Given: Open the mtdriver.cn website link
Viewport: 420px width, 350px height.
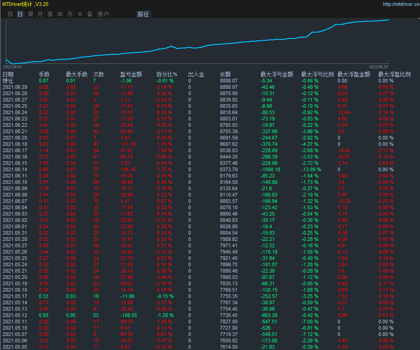Looking at the screenshot, I should (400, 5).
